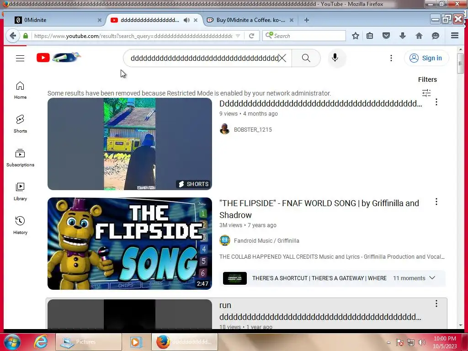468x351 pixels.
Task: Open the Fandroid Music / Griffinilla channel link
Action: pos(266,240)
